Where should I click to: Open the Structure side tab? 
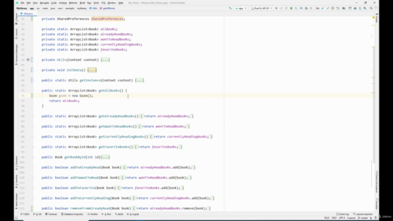click(x=17, y=163)
